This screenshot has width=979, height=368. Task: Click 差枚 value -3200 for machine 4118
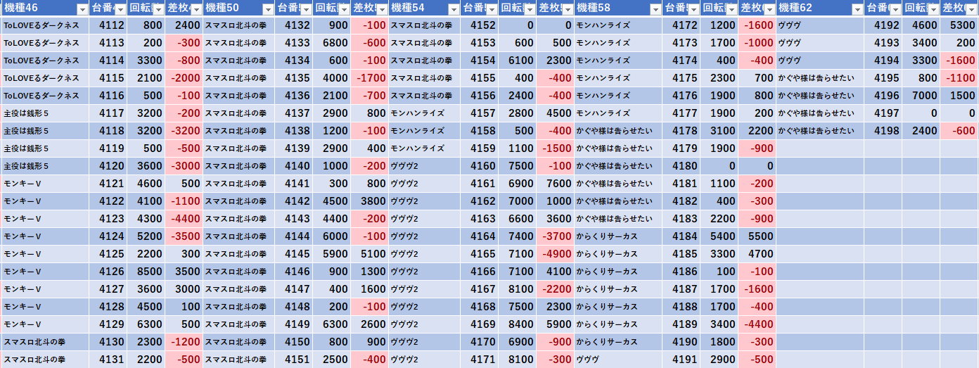184,131
